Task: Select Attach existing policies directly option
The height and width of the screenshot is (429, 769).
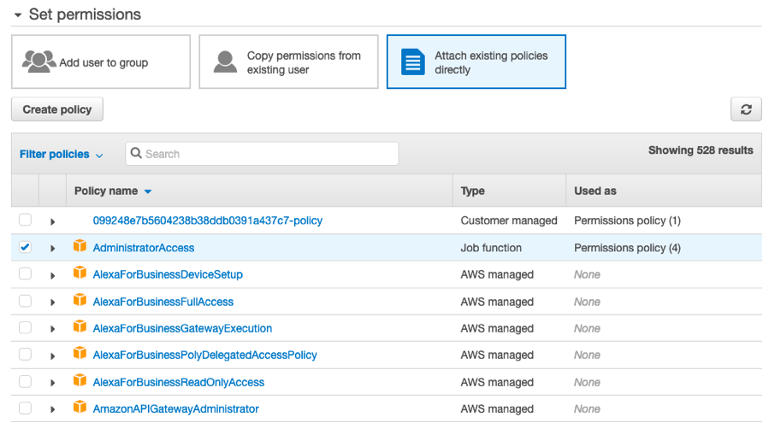Action: click(x=476, y=62)
